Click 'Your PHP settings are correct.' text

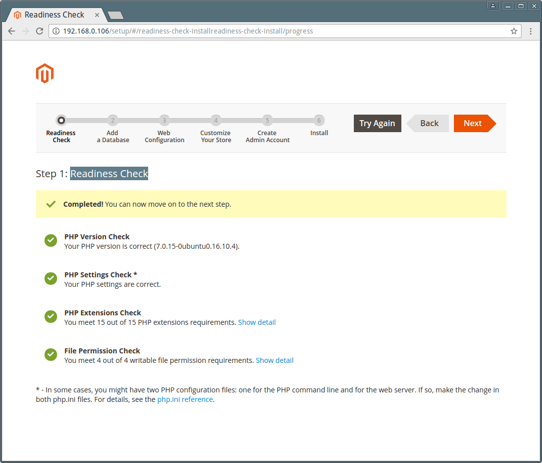point(112,284)
